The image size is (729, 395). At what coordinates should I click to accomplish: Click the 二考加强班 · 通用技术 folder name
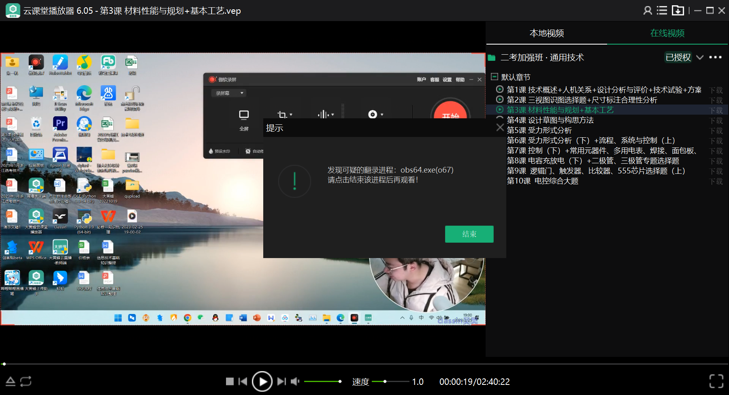point(542,58)
